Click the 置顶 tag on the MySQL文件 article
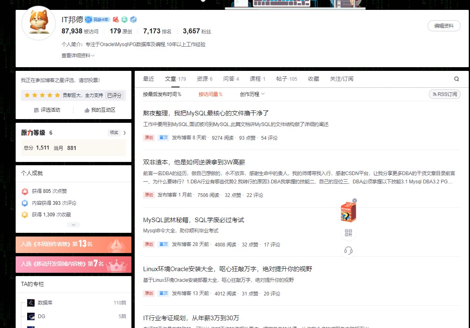Screen dimensions: 470x328 click(164, 138)
